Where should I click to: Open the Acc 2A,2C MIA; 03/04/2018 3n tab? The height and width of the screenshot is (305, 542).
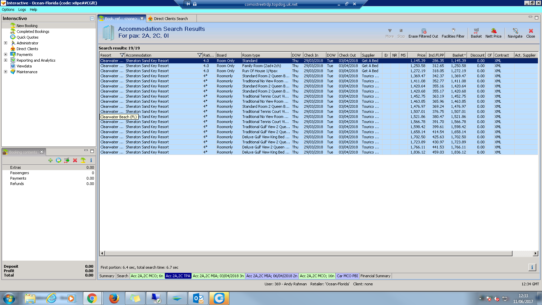[x=218, y=276]
